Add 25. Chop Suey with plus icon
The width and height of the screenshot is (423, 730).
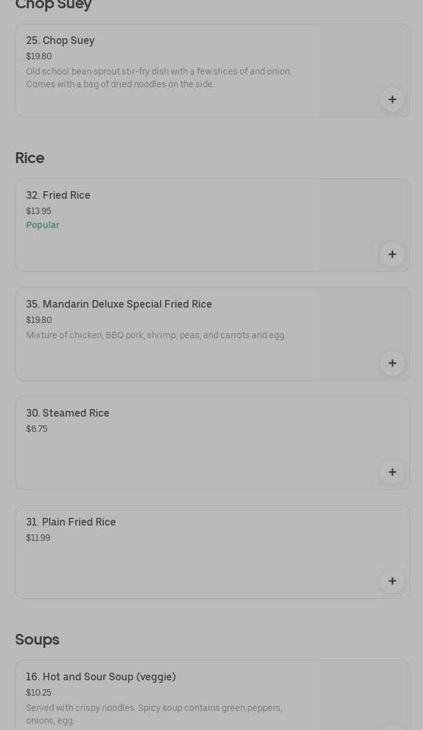[x=392, y=99]
